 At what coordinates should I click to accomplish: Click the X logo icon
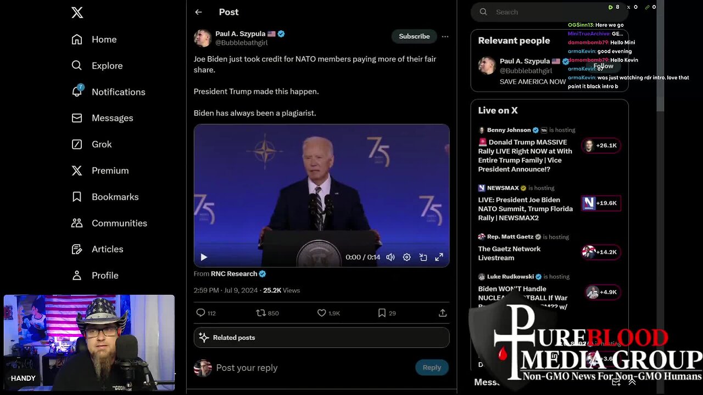coord(77,13)
